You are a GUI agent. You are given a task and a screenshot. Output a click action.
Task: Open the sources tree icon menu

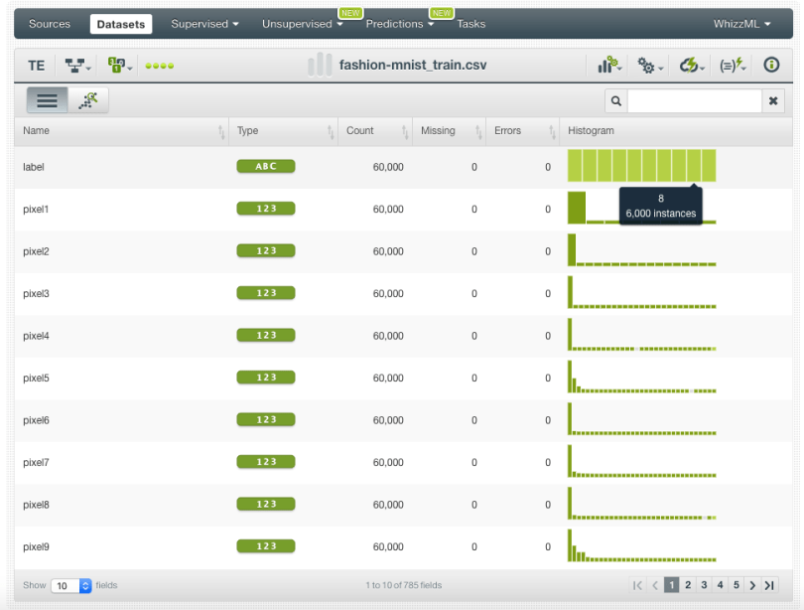tap(77, 66)
